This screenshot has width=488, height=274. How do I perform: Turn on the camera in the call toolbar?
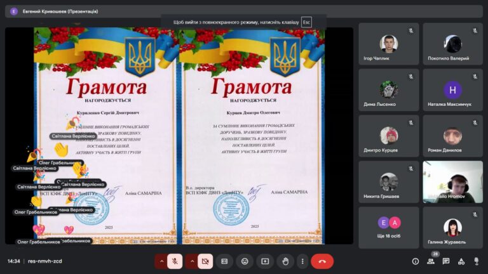[205, 261]
